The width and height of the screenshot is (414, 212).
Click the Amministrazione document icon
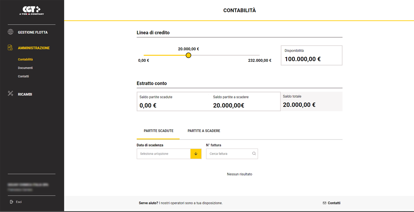[10, 48]
